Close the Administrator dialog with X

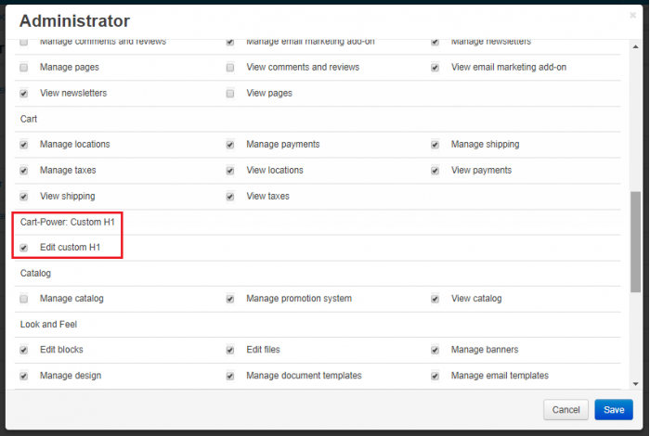tap(632, 16)
